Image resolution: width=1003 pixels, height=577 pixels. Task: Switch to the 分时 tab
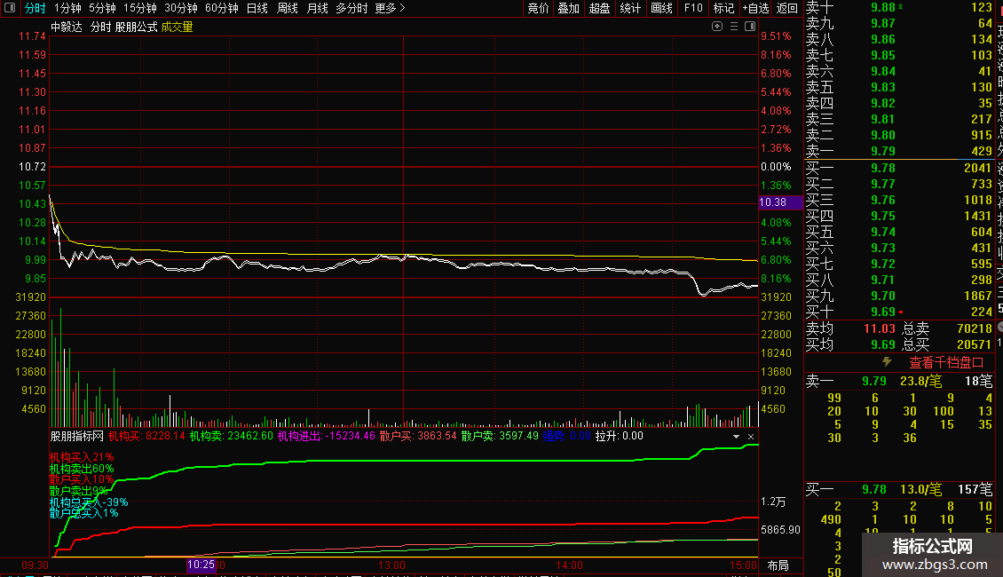click(35, 8)
